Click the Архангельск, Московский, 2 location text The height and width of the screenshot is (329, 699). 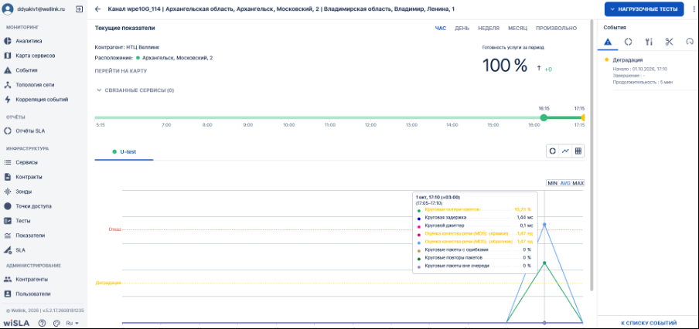177,58
